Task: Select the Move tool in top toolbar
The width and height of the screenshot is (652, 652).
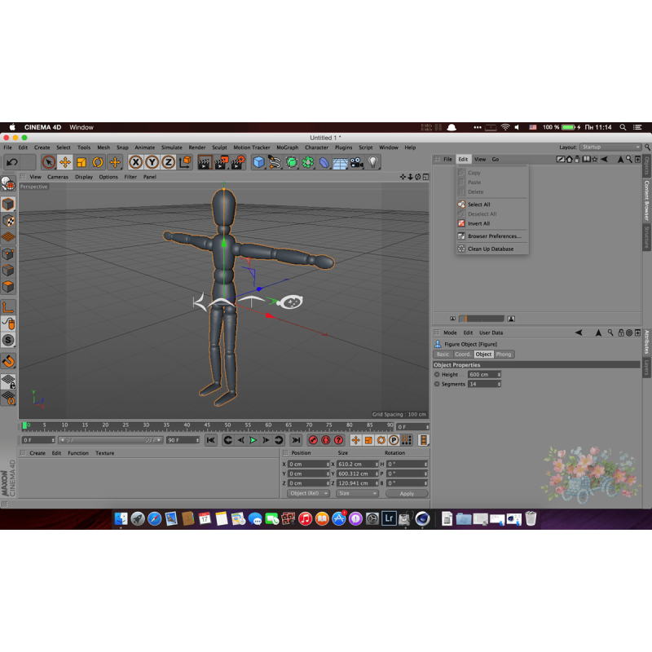Action: 65,162
